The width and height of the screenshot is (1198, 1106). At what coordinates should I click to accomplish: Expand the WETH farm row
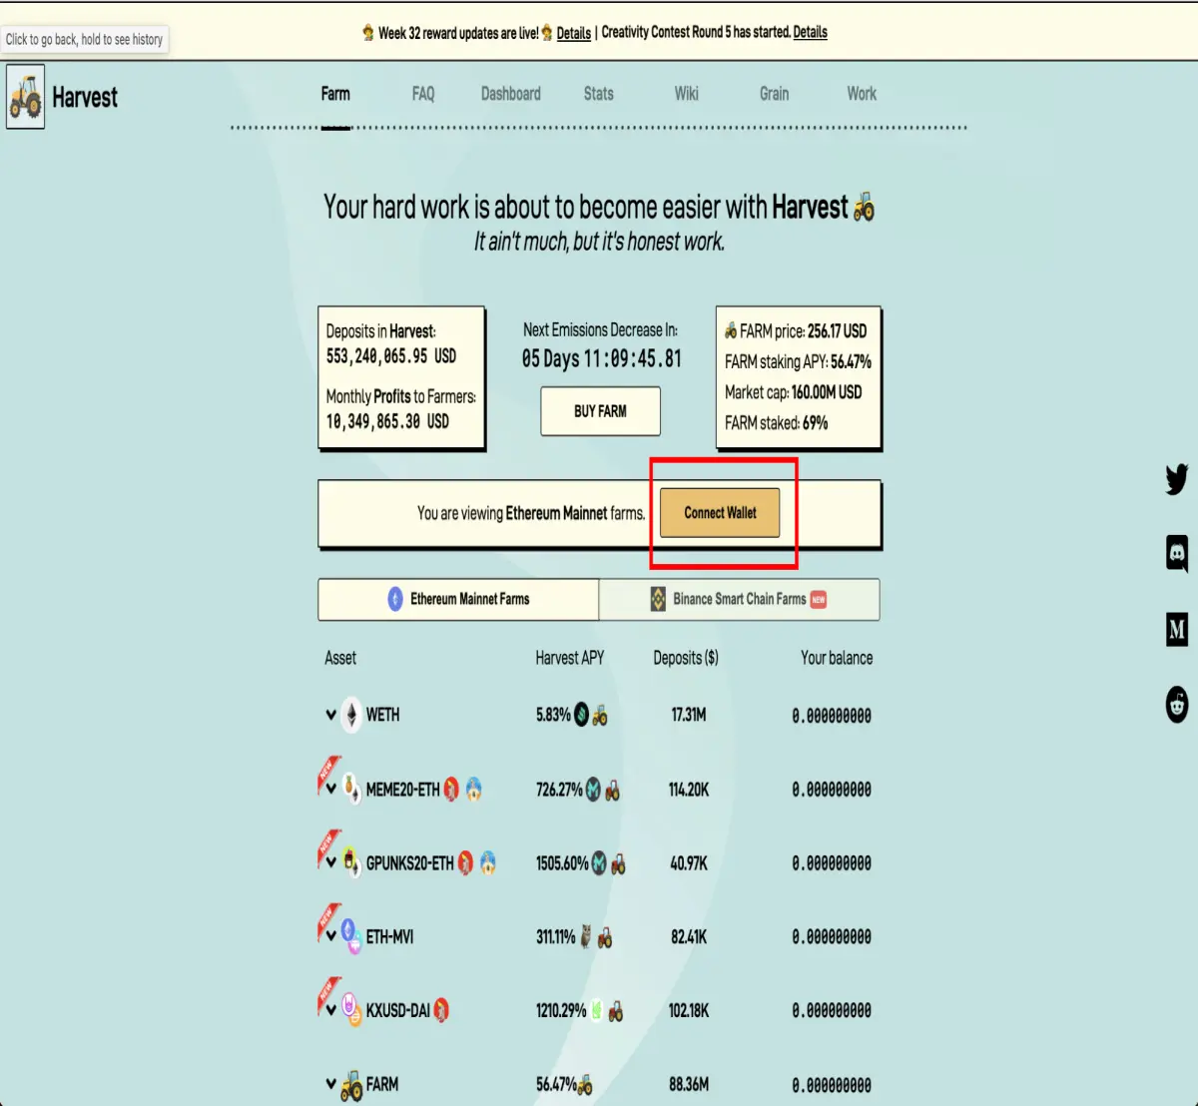(x=330, y=715)
